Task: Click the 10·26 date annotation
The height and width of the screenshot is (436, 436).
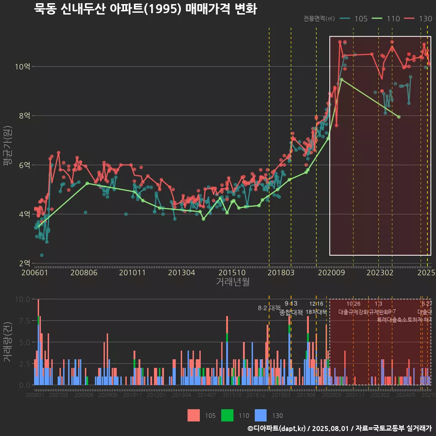Action: (353, 304)
